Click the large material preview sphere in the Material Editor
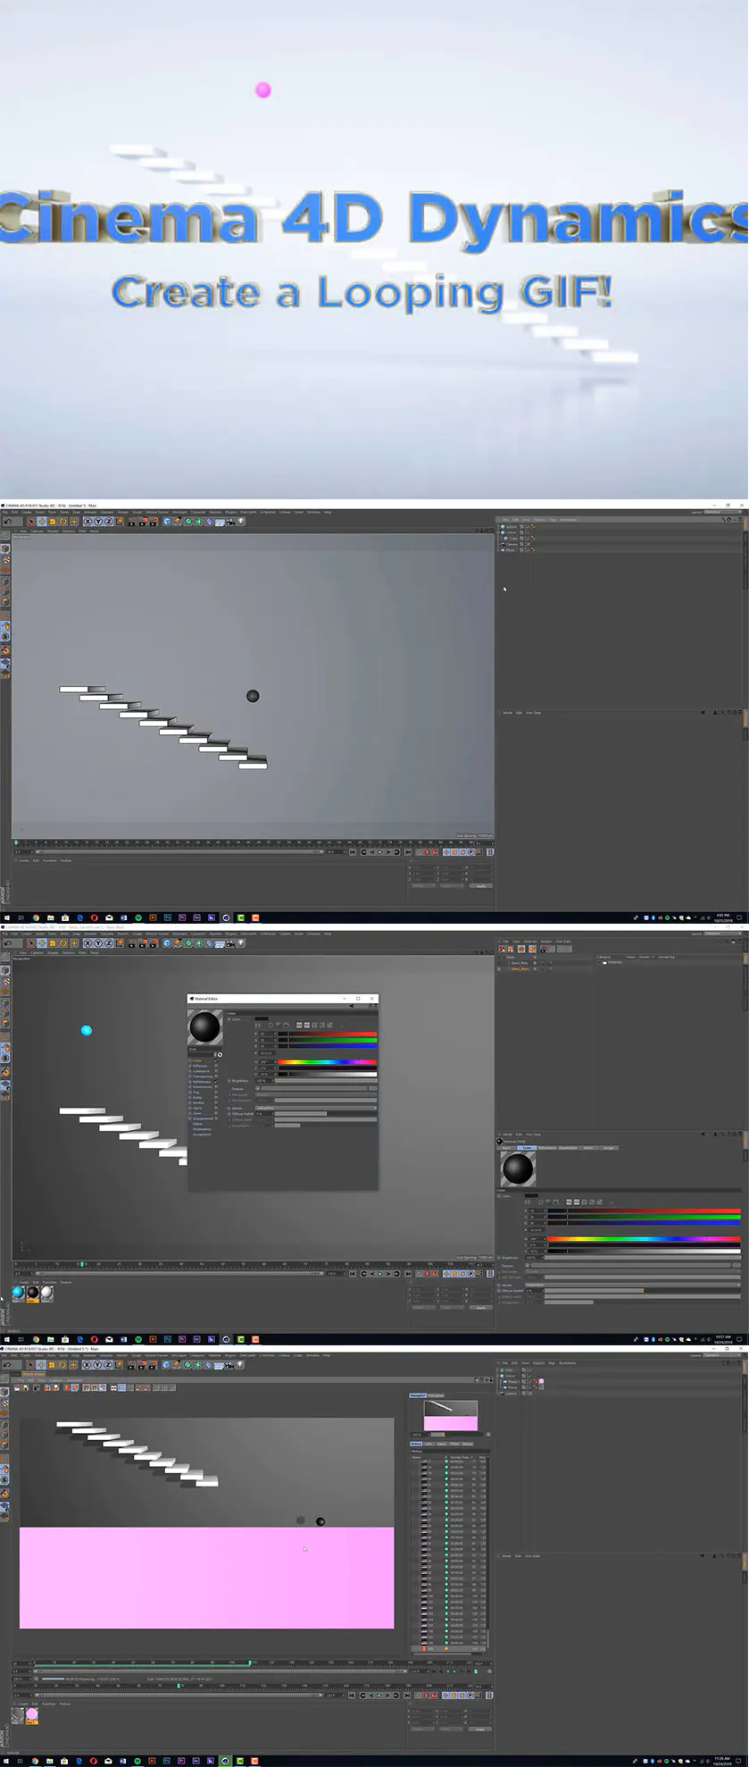The height and width of the screenshot is (1767, 749). click(x=204, y=1027)
